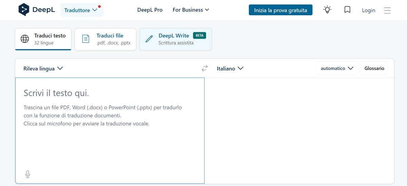Click the document icon in Traduci file
The height and width of the screenshot is (186, 407).
86,39
